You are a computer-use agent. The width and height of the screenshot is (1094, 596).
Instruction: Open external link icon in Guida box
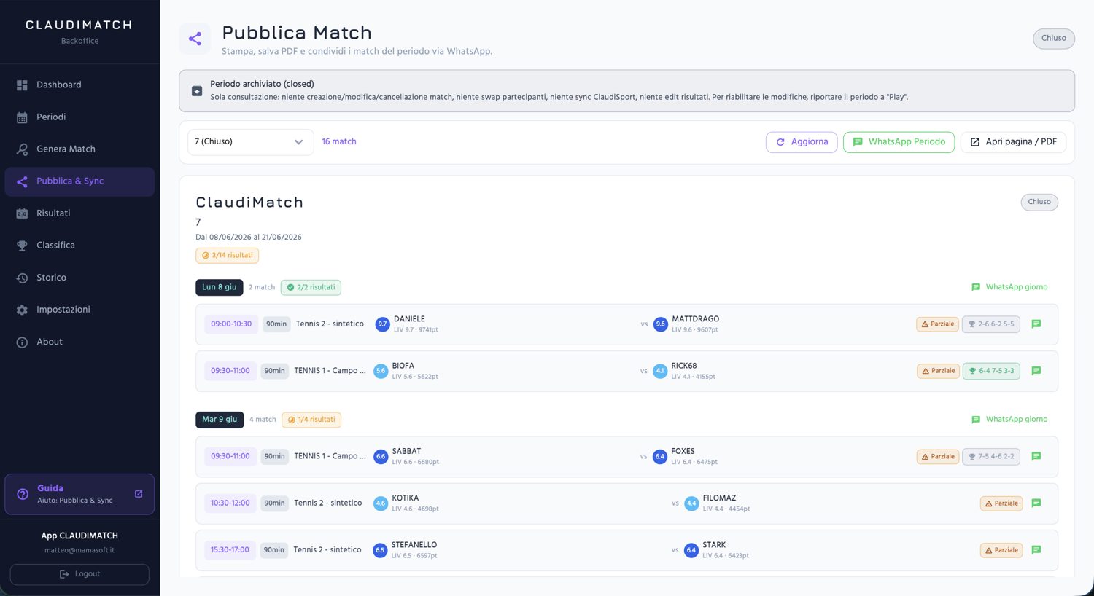(x=139, y=494)
